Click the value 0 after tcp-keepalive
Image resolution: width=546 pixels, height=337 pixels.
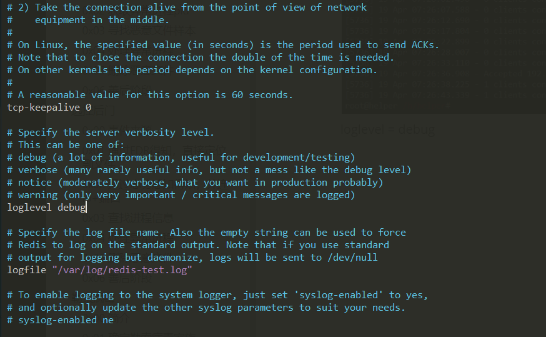(88, 108)
